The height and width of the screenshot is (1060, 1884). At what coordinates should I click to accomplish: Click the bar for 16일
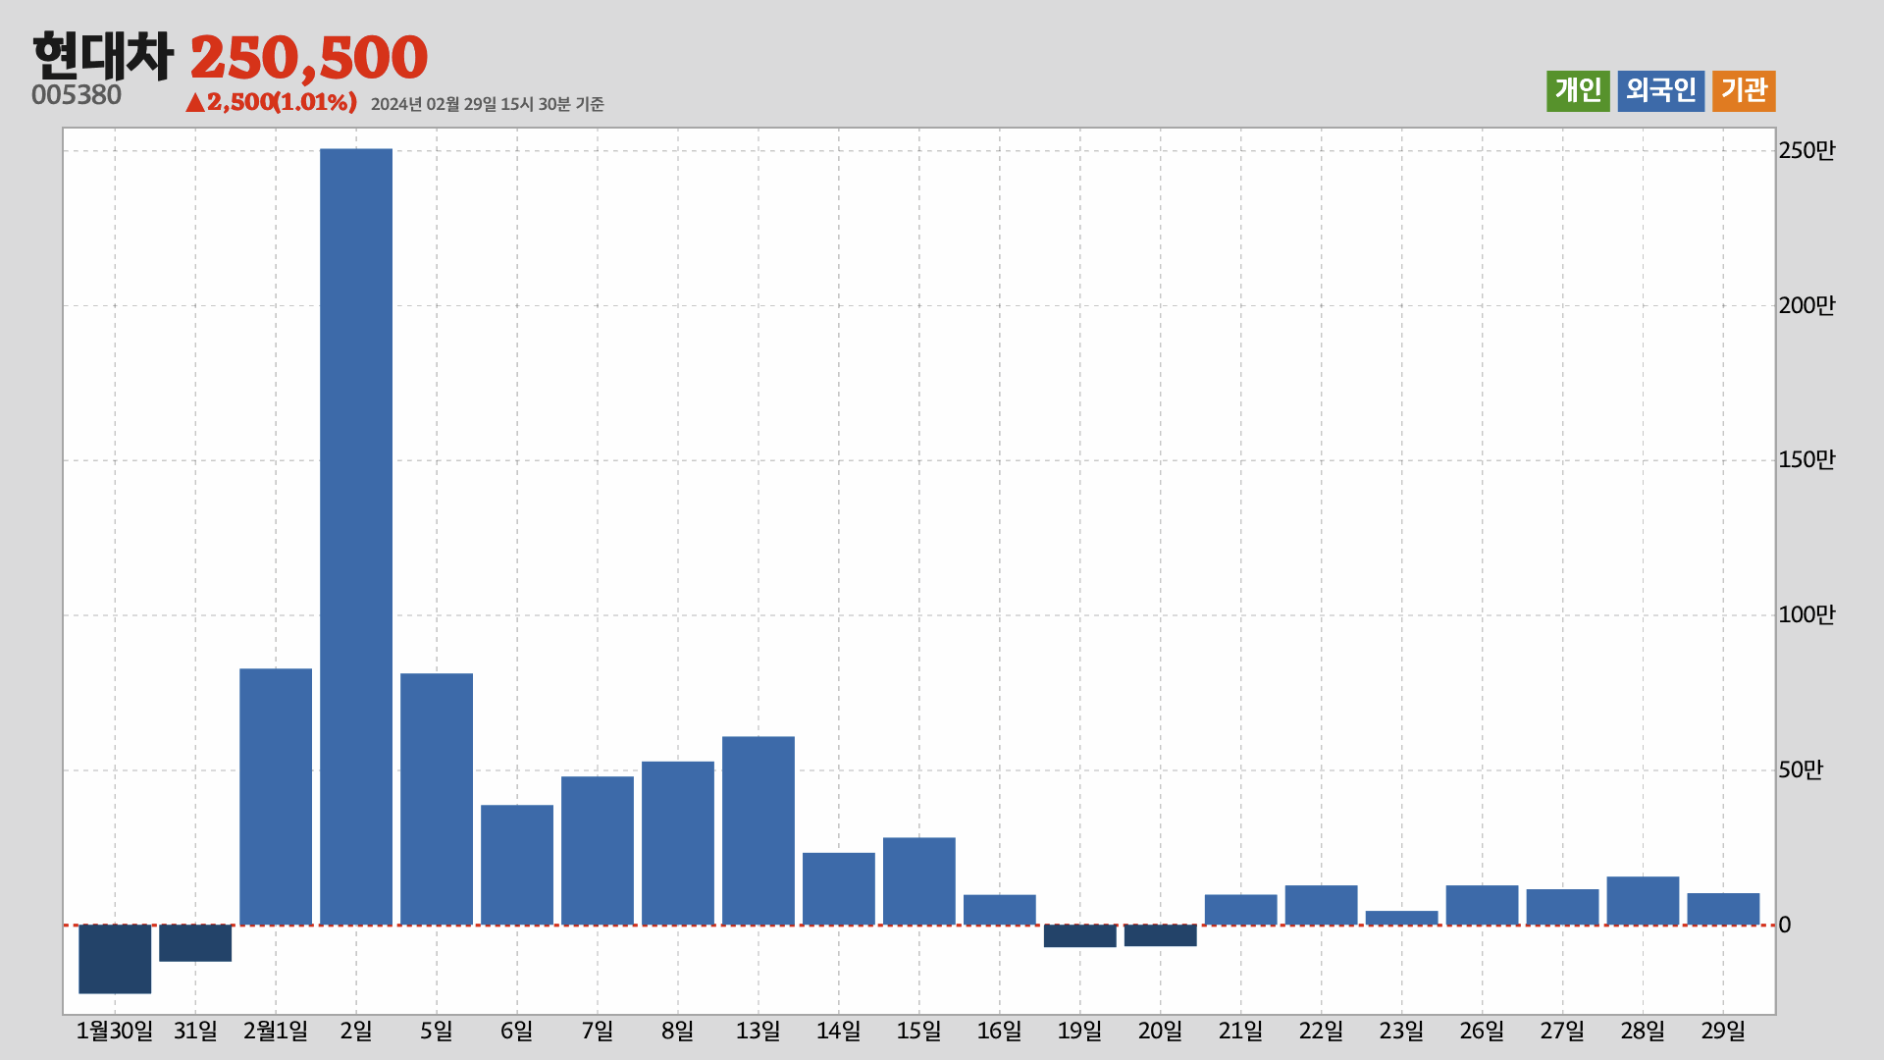pyautogui.click(x=1000, y=910)
